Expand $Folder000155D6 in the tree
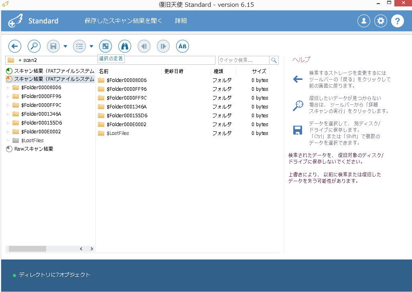412x292 pixels. pos(8,123)
